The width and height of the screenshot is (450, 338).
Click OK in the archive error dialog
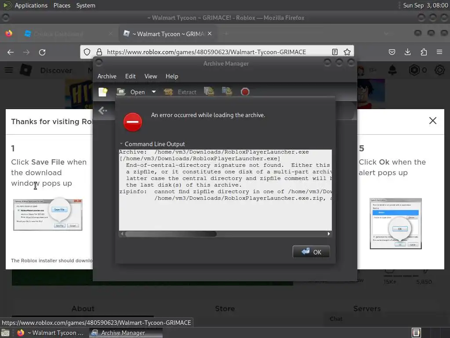[x=311, y=252]
